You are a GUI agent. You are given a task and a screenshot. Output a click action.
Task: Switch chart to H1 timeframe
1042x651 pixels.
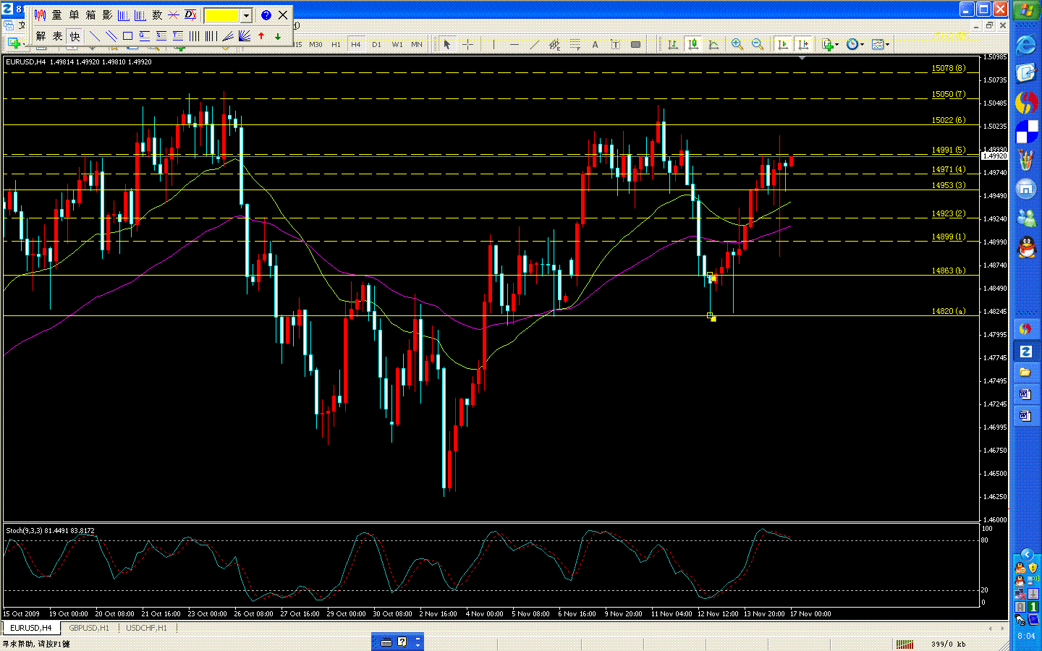pyautogui.click(x=336, y=45)
